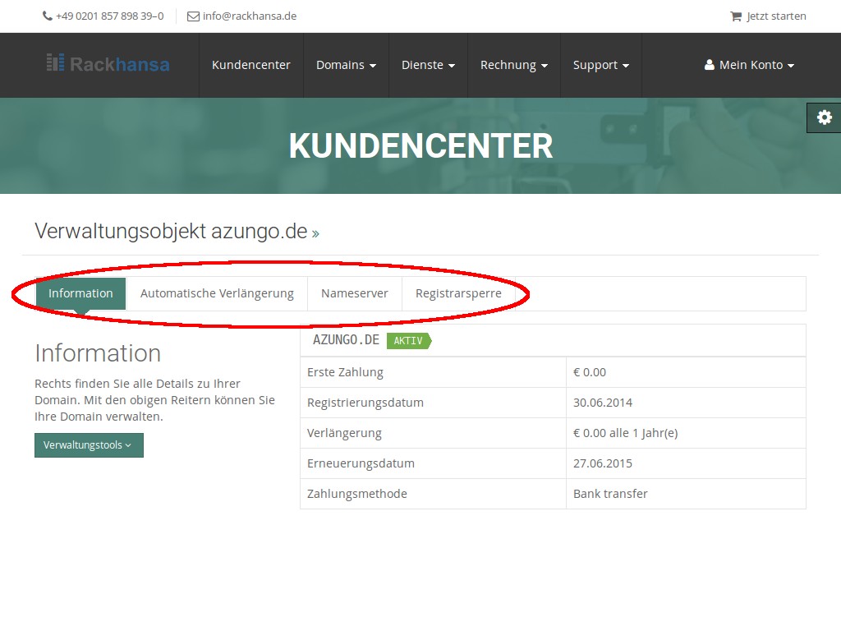Screen dimensions: 841x631
Task: Click the Erneuerungsdatum value 27.06.2015
Action: coord(603,463)
